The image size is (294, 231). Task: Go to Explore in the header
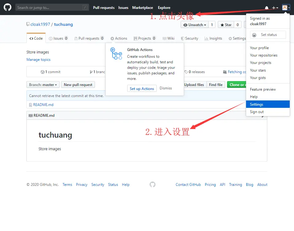click(164, 8)
